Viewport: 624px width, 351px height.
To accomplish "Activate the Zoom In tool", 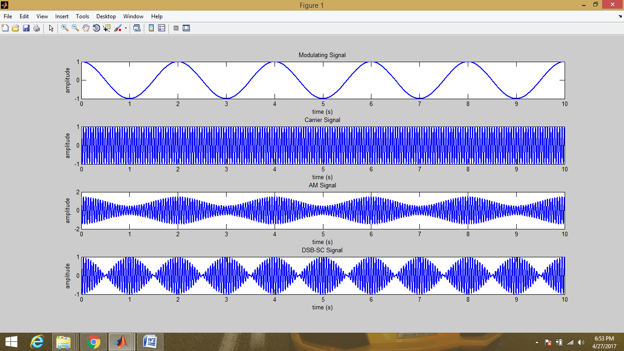I will coord(65,28).
